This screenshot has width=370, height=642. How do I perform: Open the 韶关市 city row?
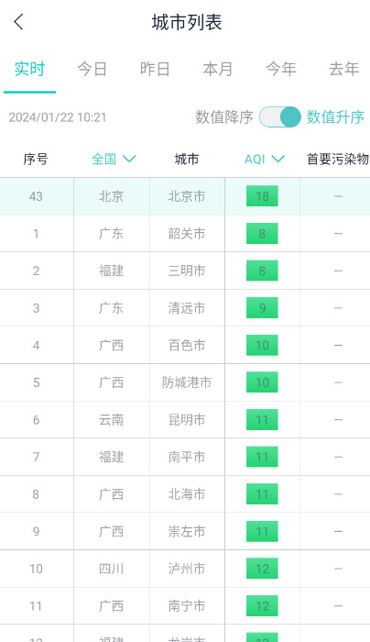click(185, 234)
